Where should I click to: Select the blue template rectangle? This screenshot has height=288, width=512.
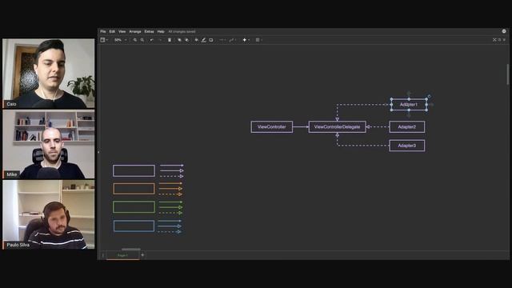click(x=134, y=226)
